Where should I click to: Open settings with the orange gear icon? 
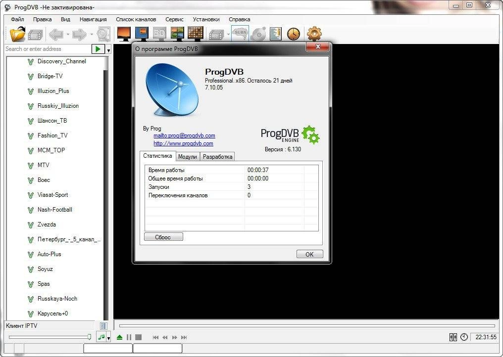314,33
